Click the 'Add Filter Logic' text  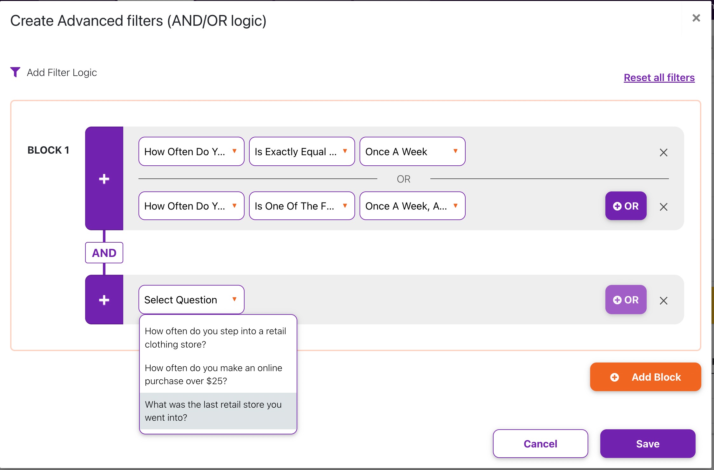[x=62, y=73]
